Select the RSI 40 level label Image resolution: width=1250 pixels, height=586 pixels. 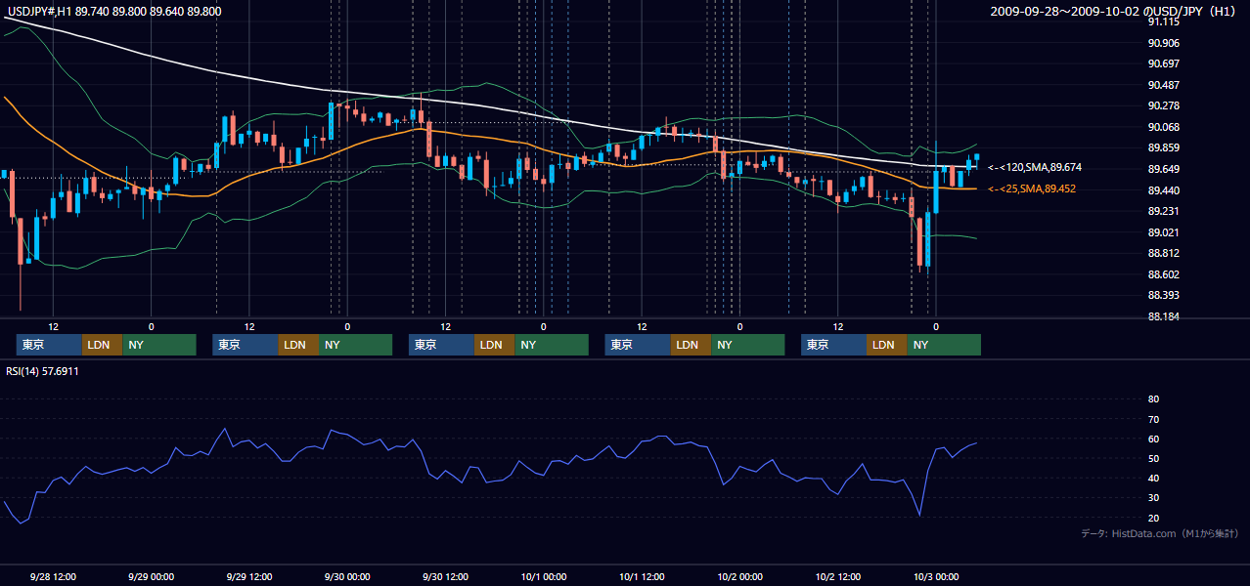pos(1153,478)
